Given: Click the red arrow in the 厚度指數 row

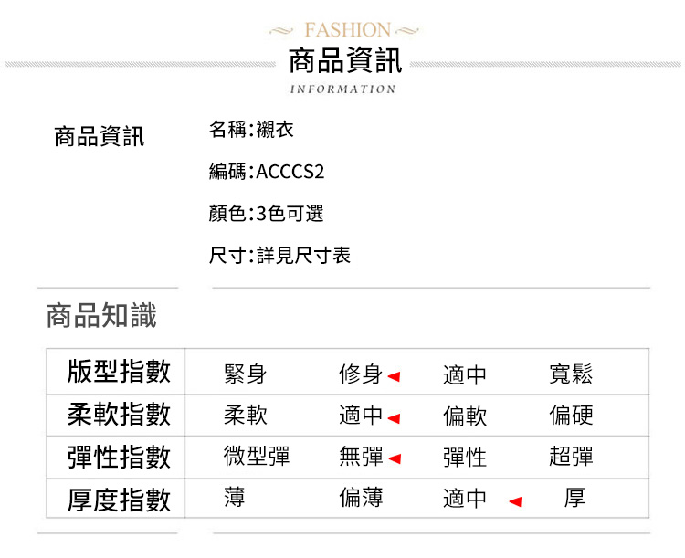Looking at the screenshot, I should 515,500.
